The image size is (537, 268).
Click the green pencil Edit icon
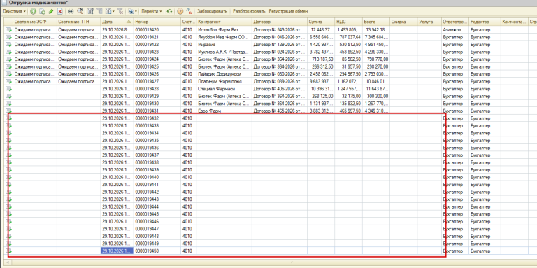coord(51,11)
